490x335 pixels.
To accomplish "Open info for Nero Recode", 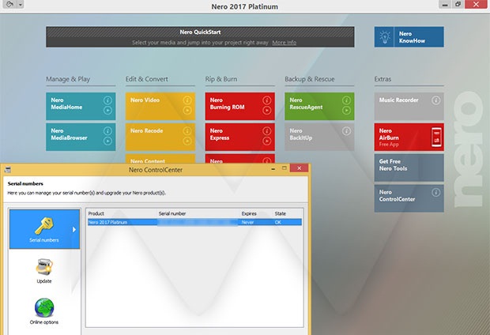I will 187,131.
